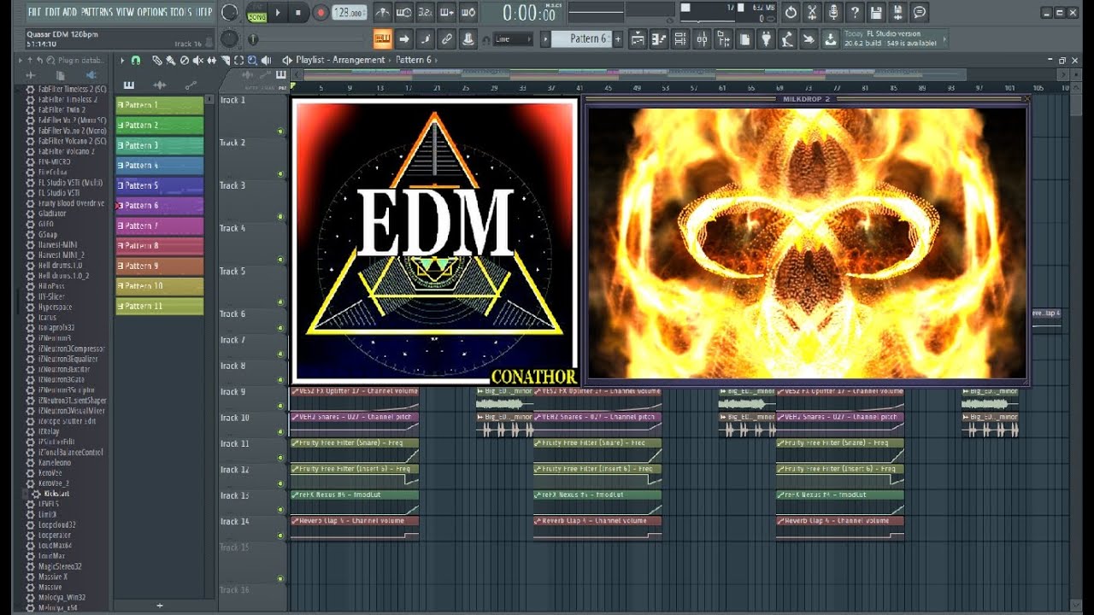Toggle wait for input before recording
The width and height of the screenshot is (1094, 615).
[403, 13]
